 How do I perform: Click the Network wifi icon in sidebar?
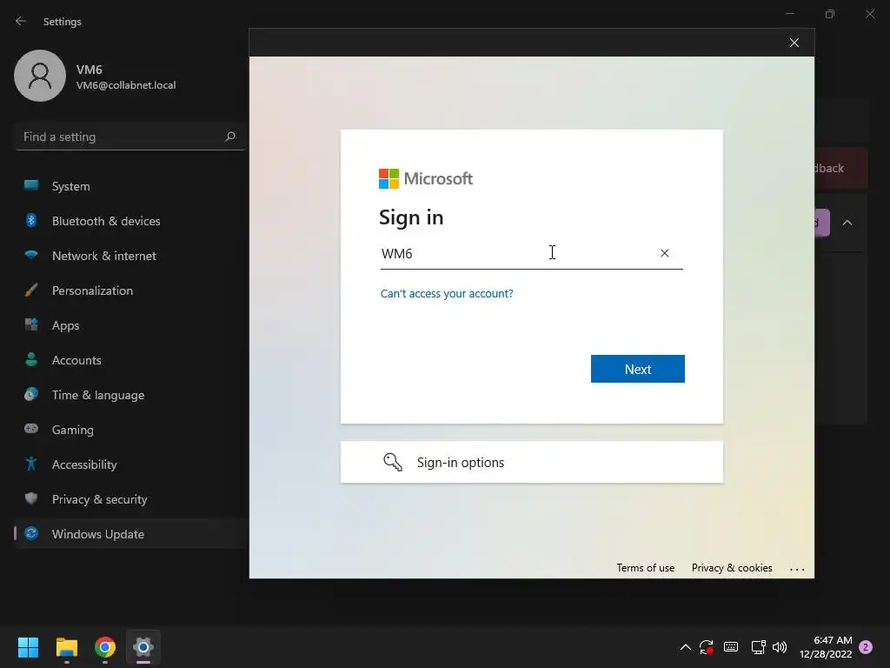tap(31, 255)
